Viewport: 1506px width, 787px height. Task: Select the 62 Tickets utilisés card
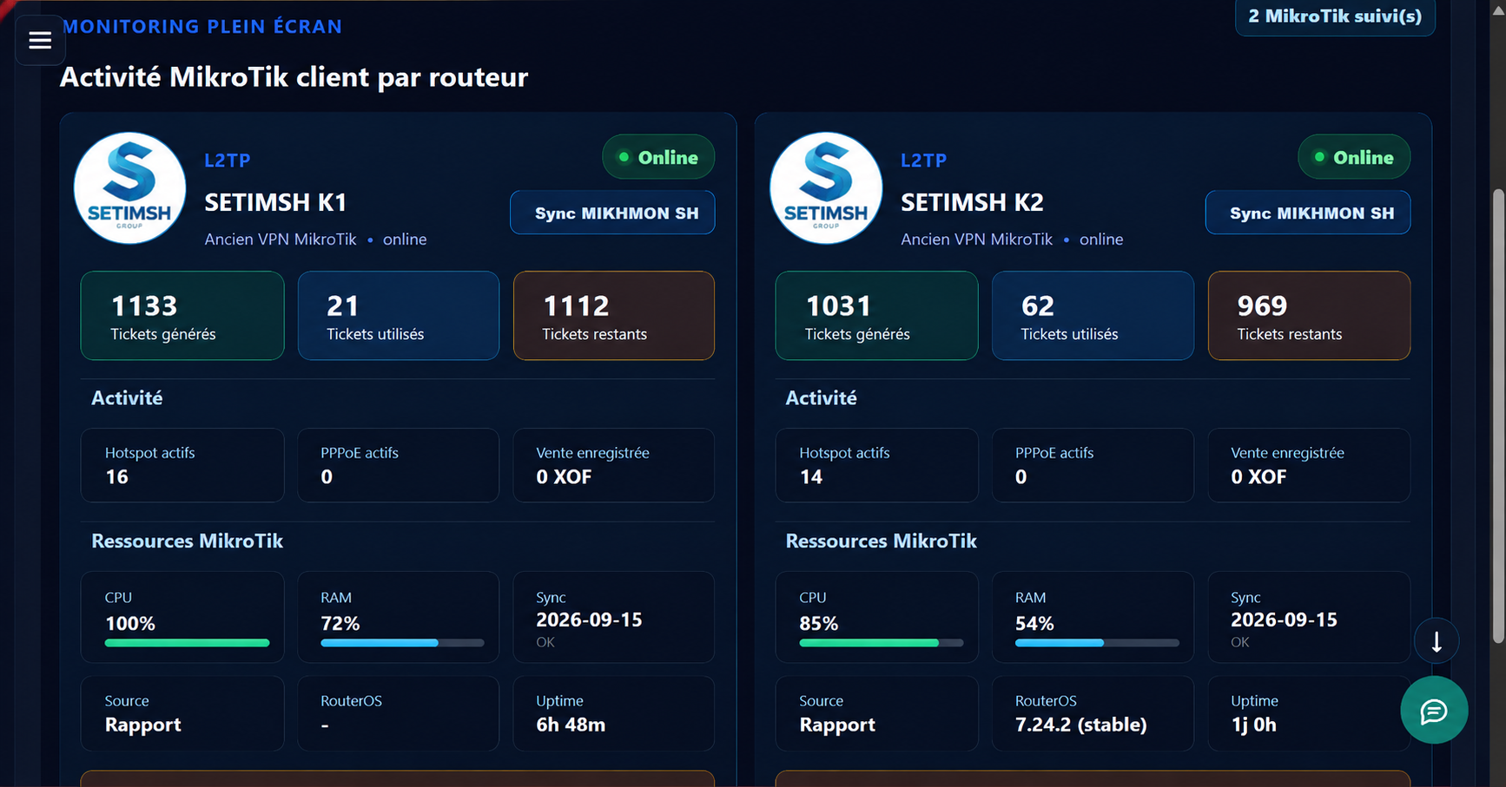click(1093, 316)
